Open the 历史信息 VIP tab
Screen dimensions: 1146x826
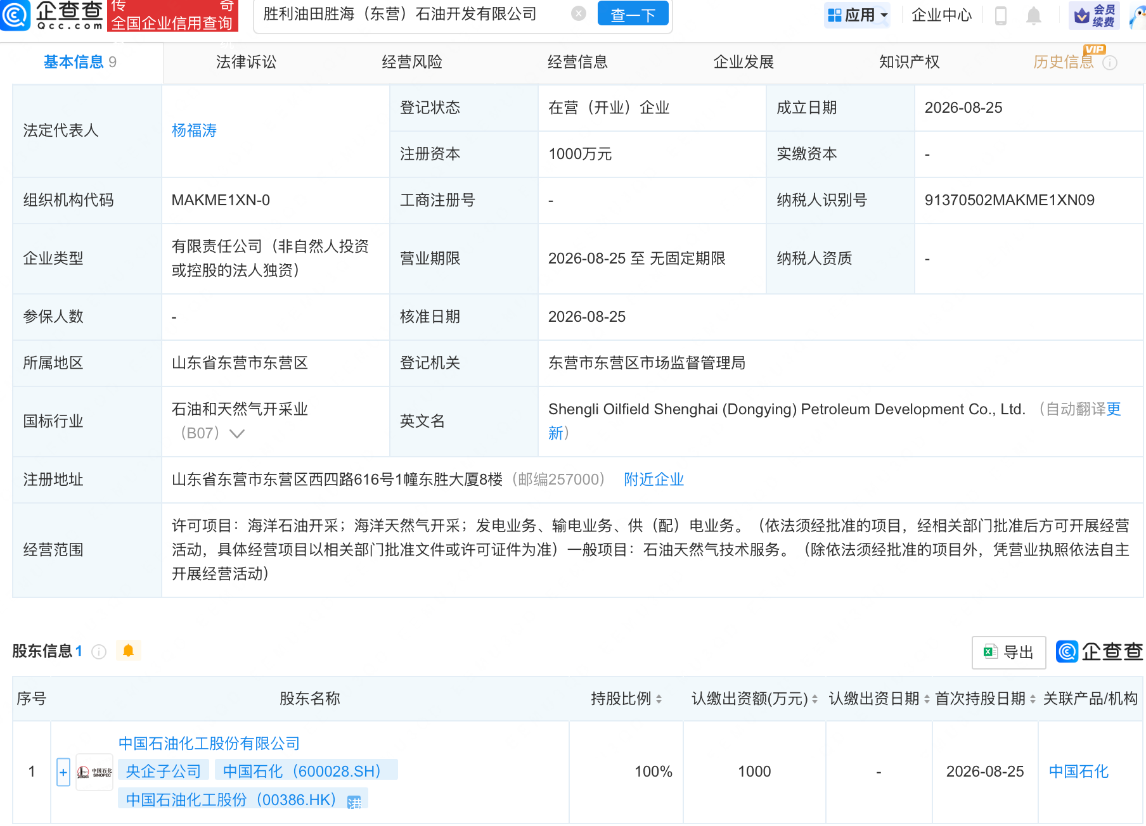coord(1064,62)
